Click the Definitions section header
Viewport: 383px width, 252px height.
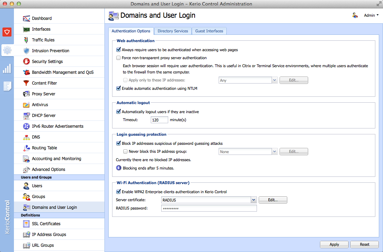[59, 215]
